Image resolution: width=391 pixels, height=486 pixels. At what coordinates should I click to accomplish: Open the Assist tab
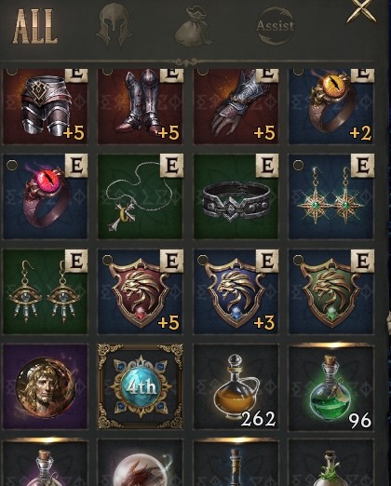tap(276, 26)
